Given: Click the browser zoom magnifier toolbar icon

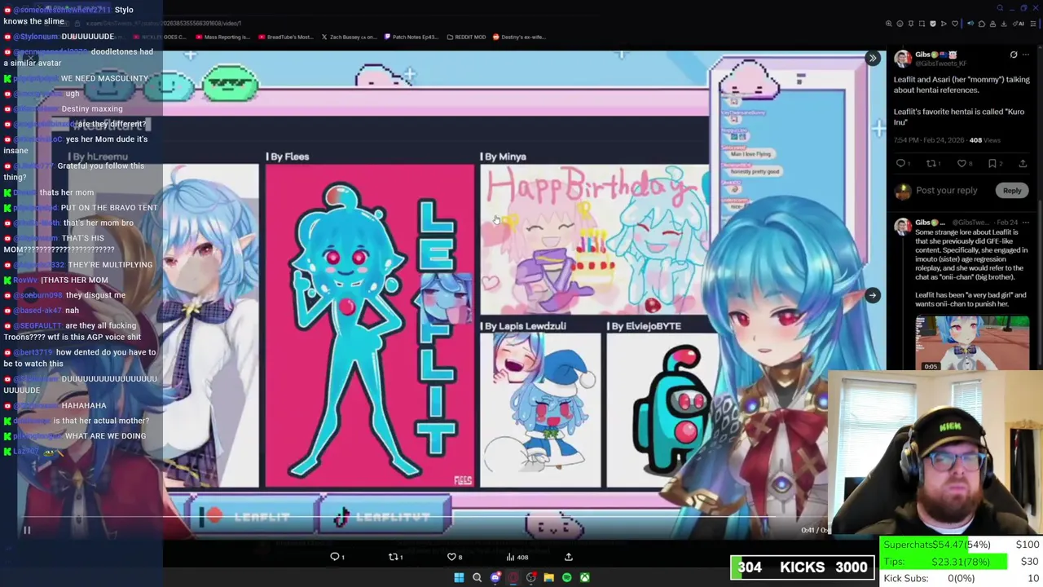Looking at the screenshot, I should (x=888, y=24).
